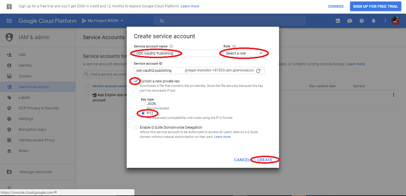
Task: Open the Select a role dropdown
Action: coord(244,53)
